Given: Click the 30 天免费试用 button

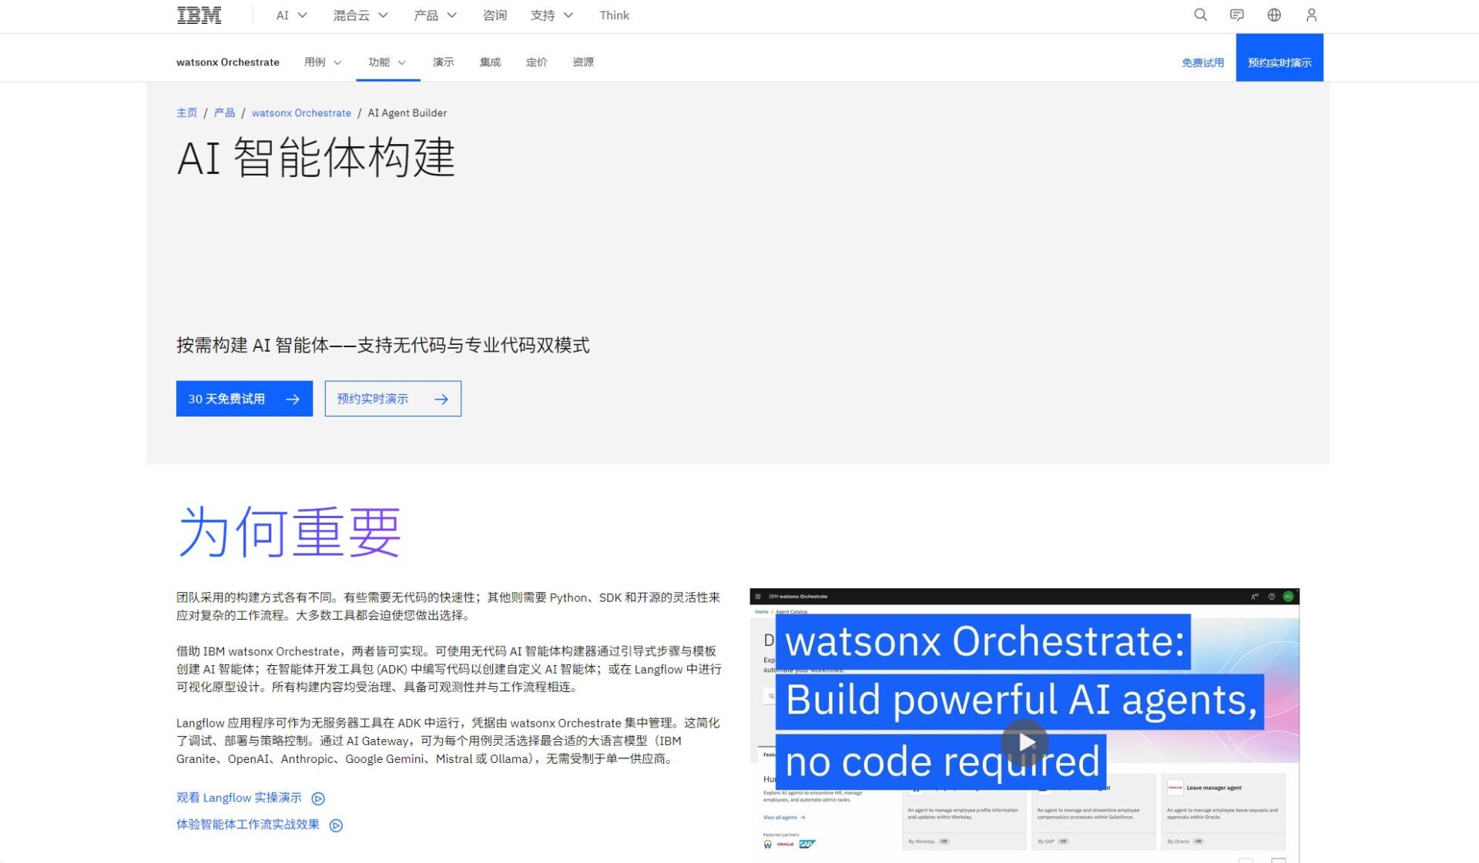Looking at the screenshot, I should (244, 399).
